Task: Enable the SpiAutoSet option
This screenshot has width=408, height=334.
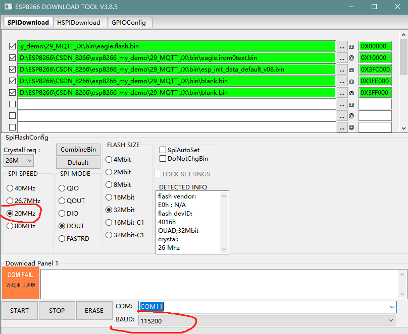Action: click(163, 150)
